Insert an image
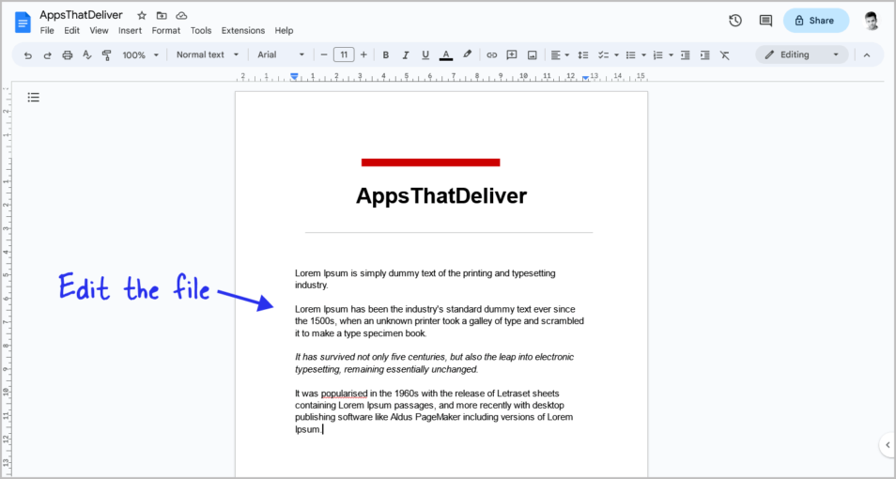 click(x=532, y=55)
